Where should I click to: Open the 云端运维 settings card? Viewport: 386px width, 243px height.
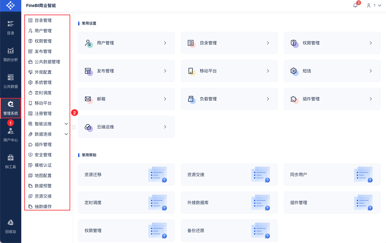pos(126,127)
